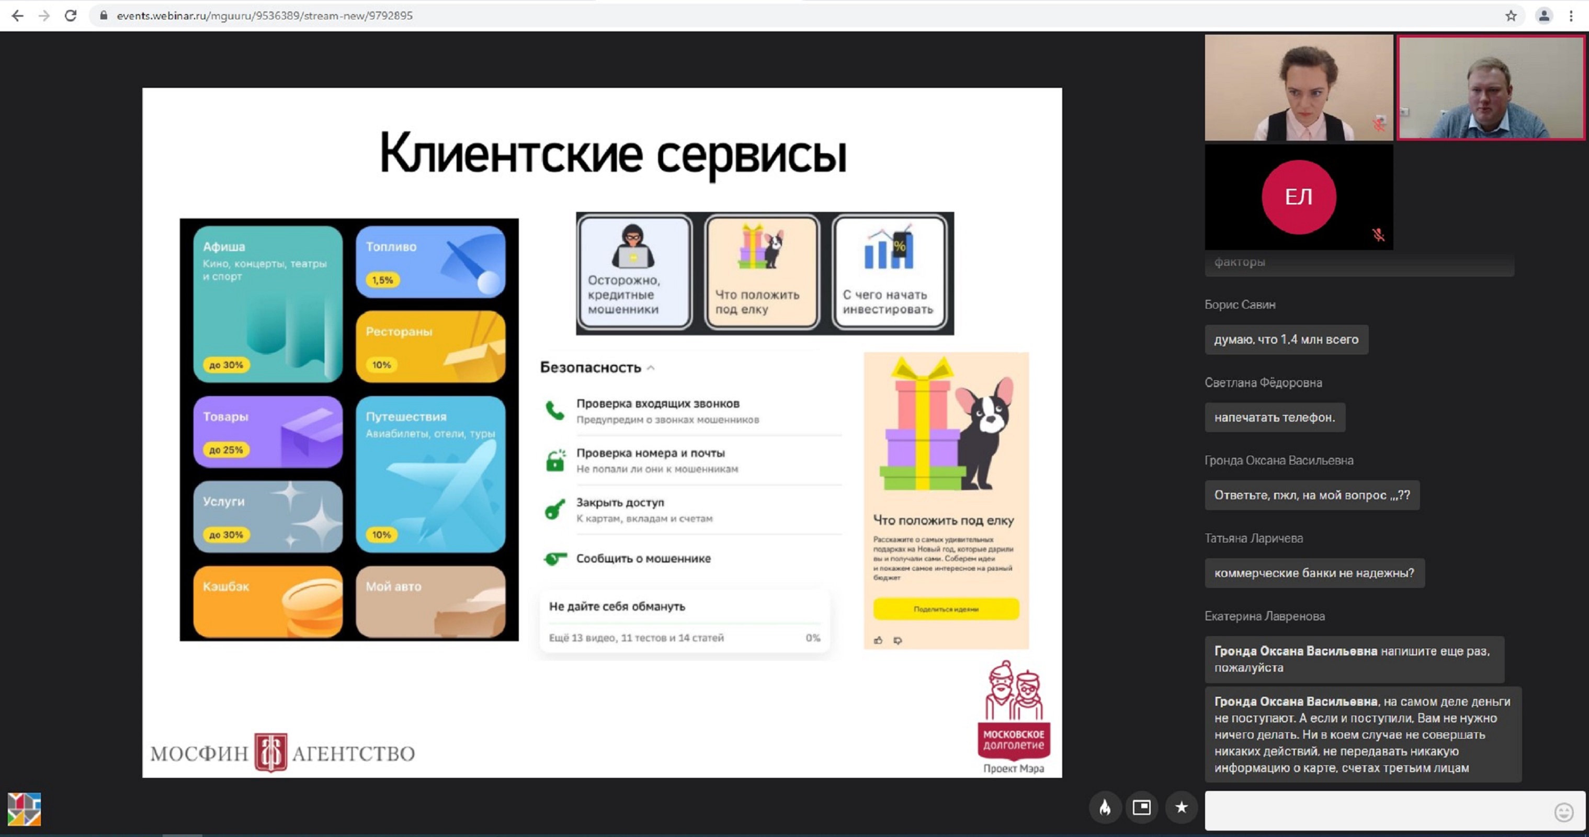Click the chat message input field
Image resolution: width=1589 pixels, height=837 pixels.
click(1376, 810)
